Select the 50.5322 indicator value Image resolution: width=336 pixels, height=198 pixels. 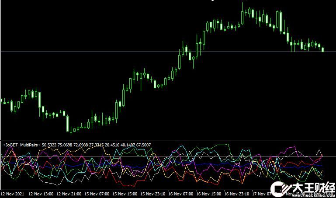click(49, 145)
